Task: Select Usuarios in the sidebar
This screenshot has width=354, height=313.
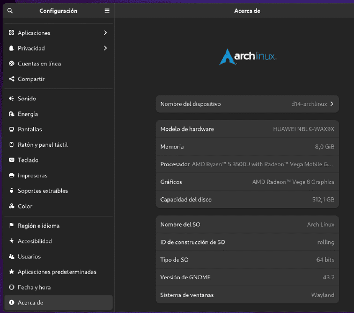Action: (x=58, y=256)
